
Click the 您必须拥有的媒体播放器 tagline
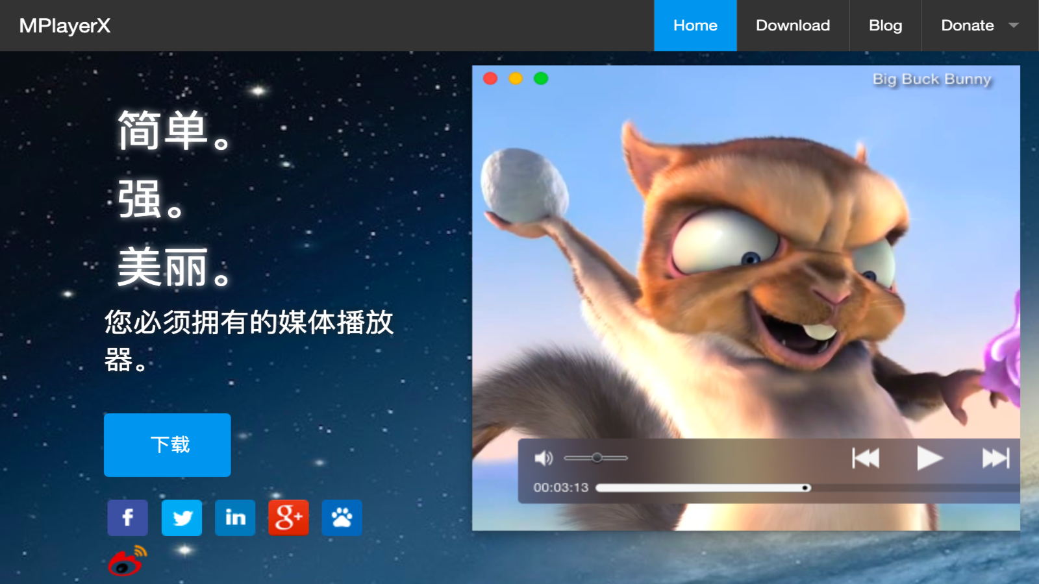point(249,341)
